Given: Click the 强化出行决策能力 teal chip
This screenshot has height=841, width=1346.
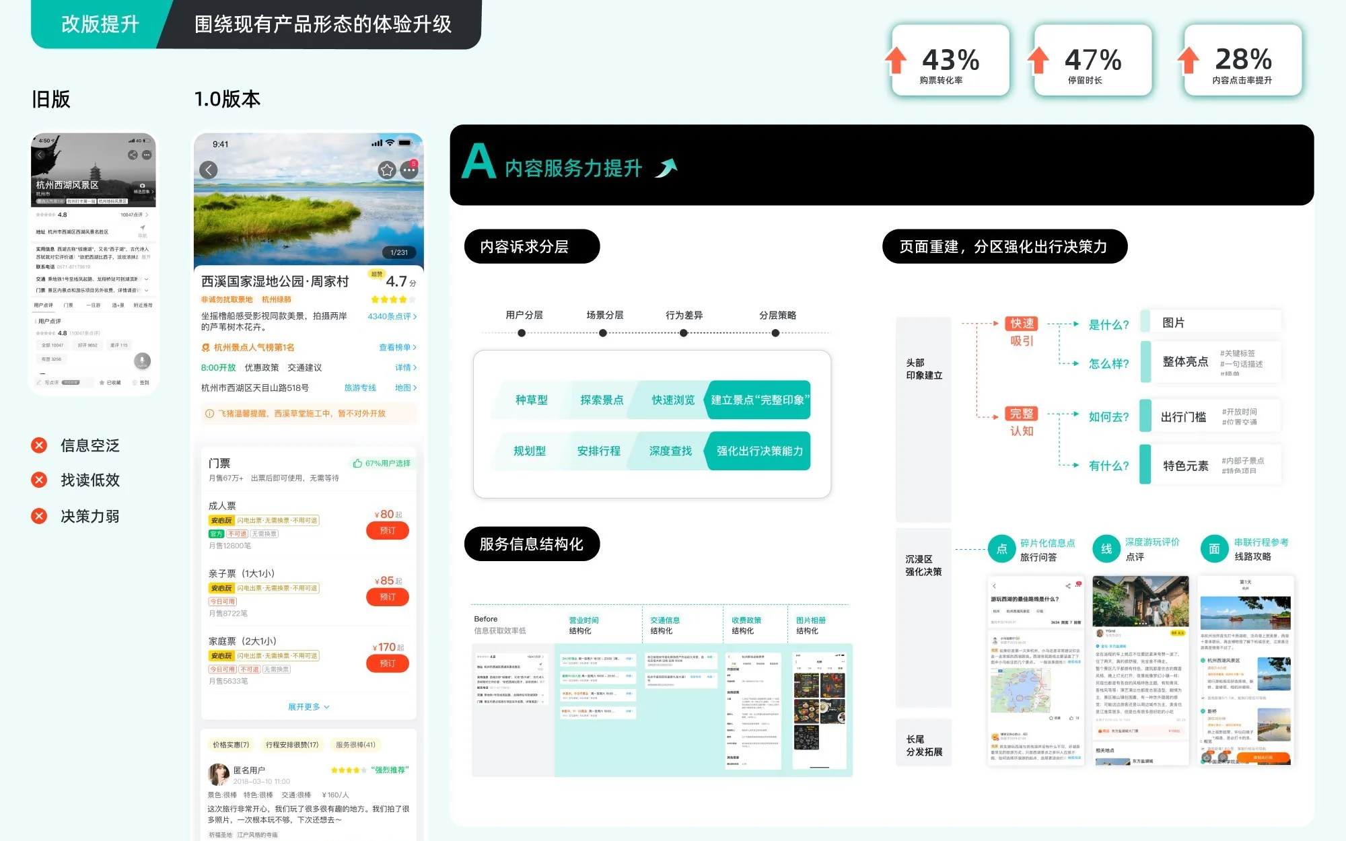Looking at the screenshot, I should [x=759, y=451].
